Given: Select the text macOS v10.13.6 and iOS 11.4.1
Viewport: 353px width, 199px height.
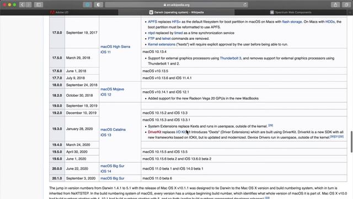Looking at the screenshot, I should 167,78.
